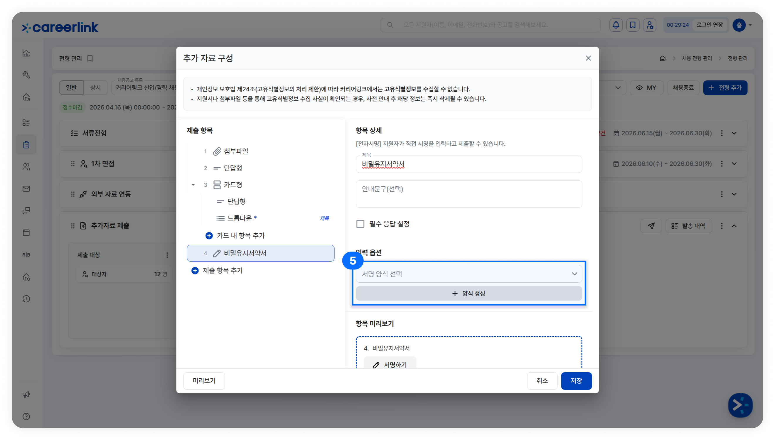775x440 pixels.
Task: Click 카드 내 항목 추가
Action: [235, 236]
